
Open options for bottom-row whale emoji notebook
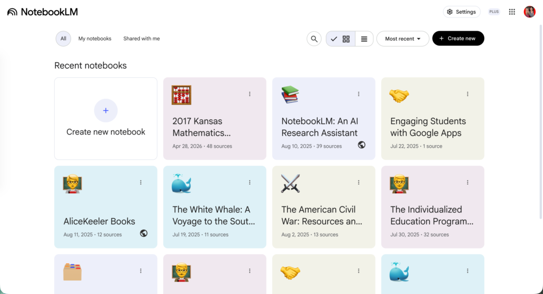point(468,271)
